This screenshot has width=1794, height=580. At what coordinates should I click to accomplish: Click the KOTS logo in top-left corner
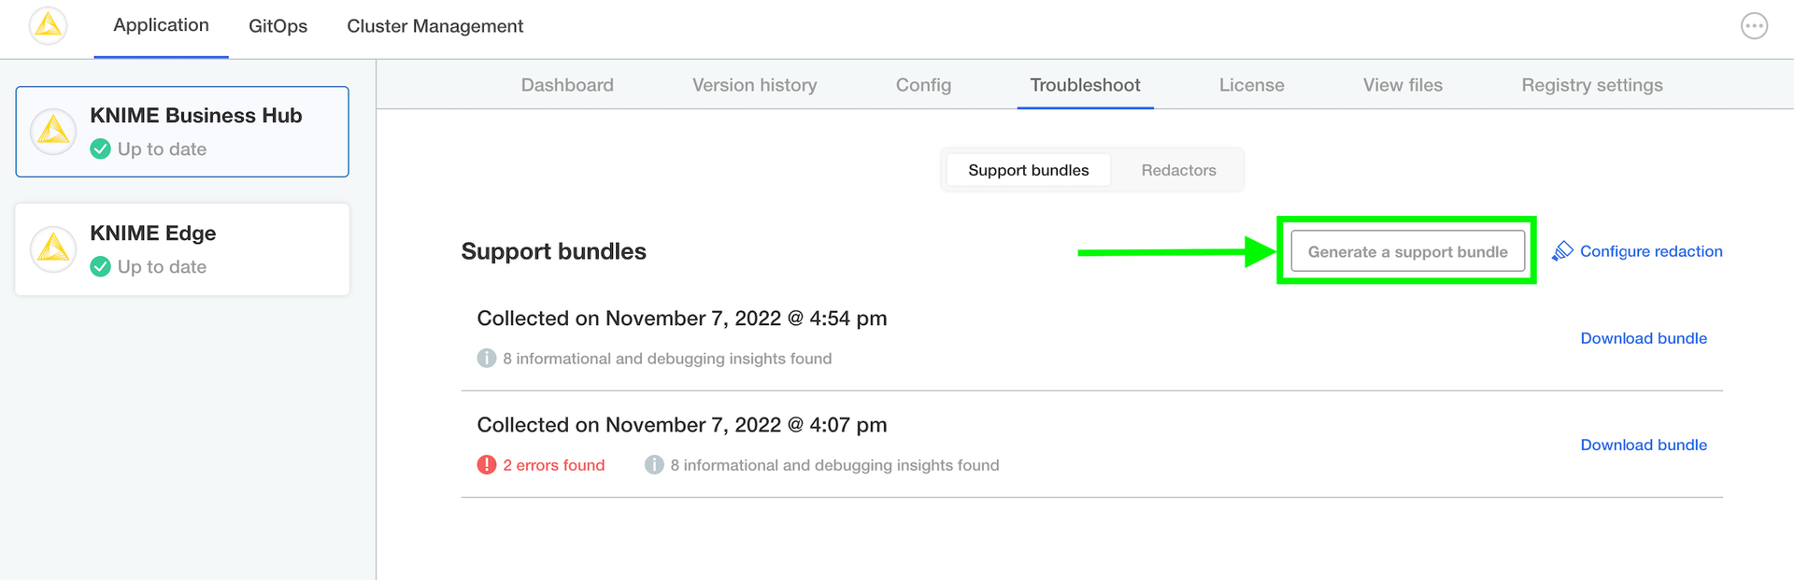48,26
